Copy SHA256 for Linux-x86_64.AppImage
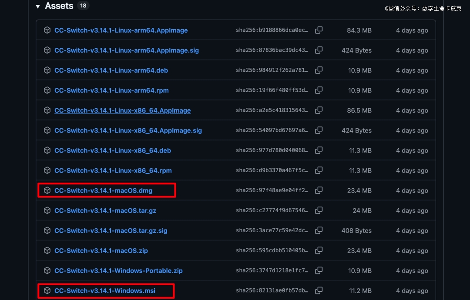Viewport: 470px width, 300px height. 319,110
